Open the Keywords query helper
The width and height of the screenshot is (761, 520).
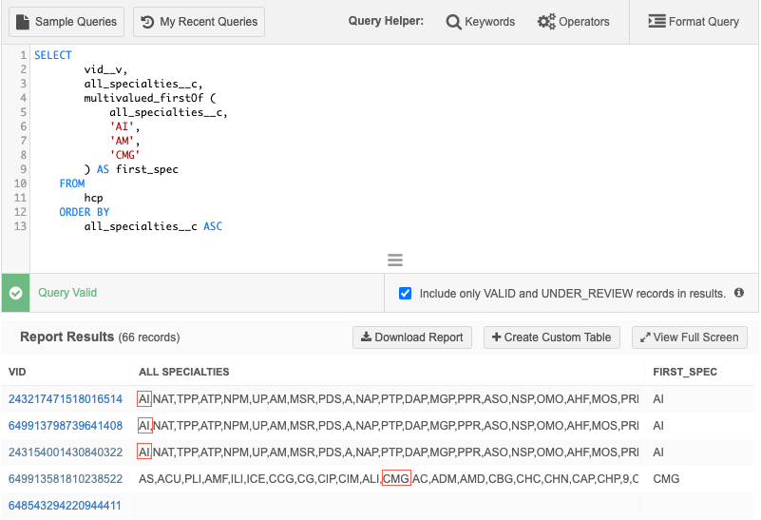[x=480, y=22]
